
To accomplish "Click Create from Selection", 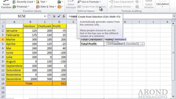I will point(92,7).
